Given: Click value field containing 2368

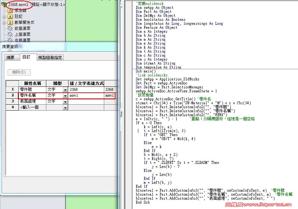Looking at the screenshot, I should (86, 89).
